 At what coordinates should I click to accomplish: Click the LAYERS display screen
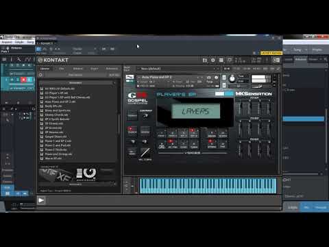[195, 111]
